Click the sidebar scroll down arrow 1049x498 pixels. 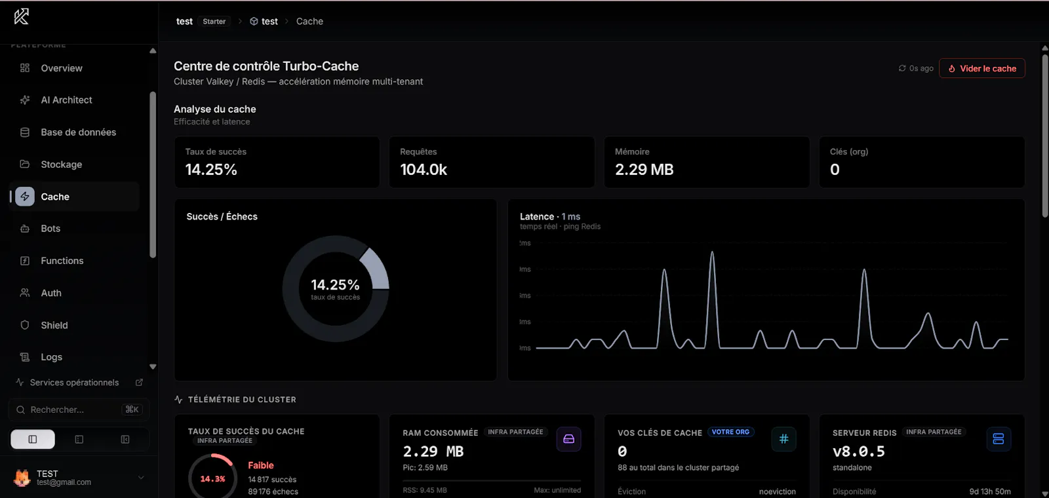(153, 367)
